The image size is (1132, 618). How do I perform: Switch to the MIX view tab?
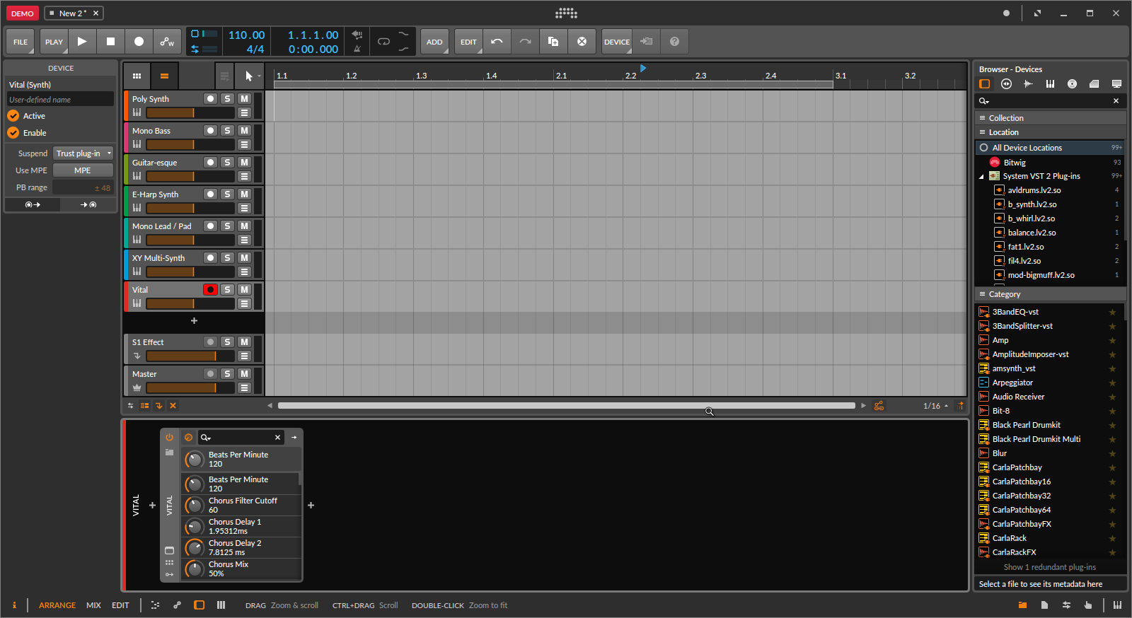93,605
